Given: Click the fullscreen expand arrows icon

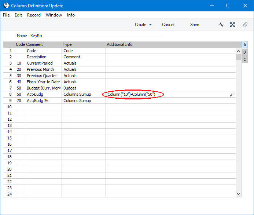Looking at the screenshot, I should tap(232, 25).
